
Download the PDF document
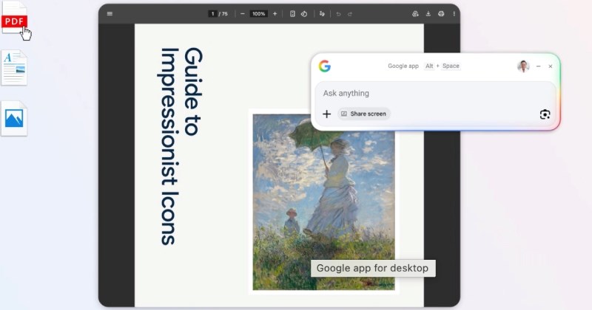tap(428, 13)
